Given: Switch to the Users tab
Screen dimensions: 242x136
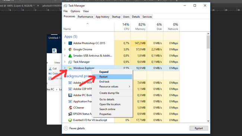Looking at the screenshot, I should click(x=126, y=17).
